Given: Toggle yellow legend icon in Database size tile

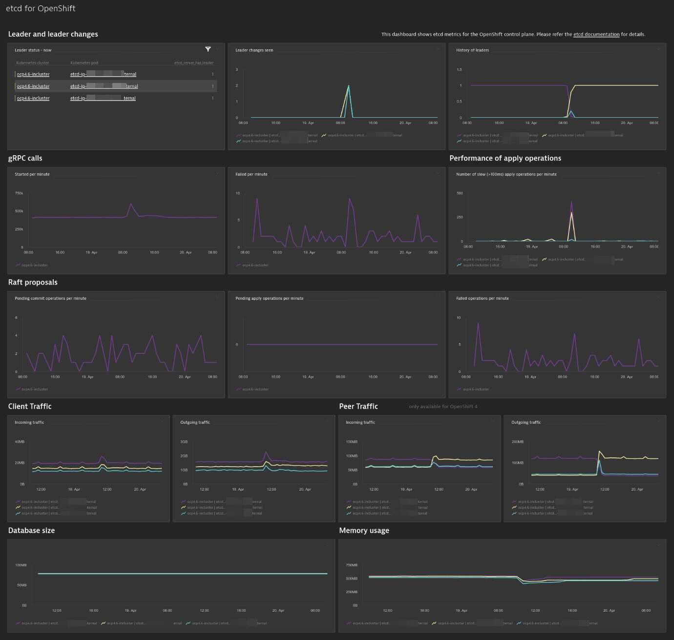Looking at the screenshot, I should point(104,623).
